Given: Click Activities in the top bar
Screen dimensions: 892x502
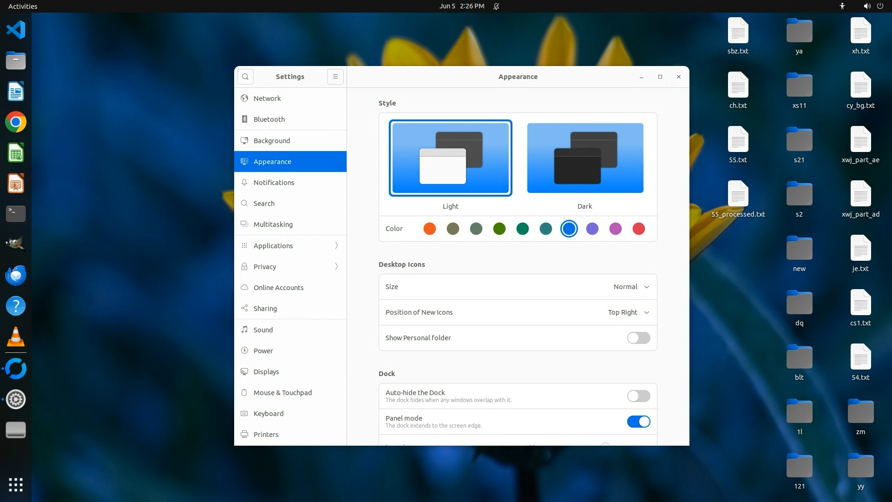Looking at the screenshot, I should coord(23,6).
